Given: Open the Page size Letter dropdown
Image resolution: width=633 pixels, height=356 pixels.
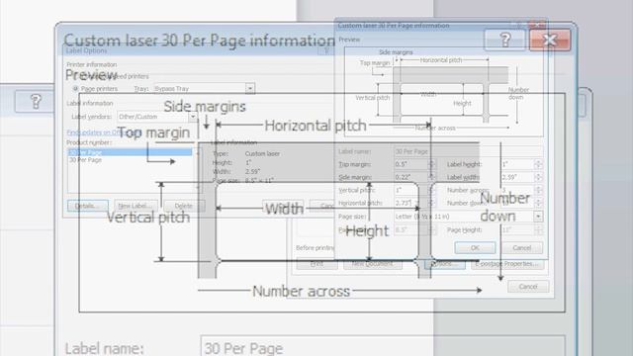Looking at the screenshot, I should pyautogui.click(x=538, y=217).
